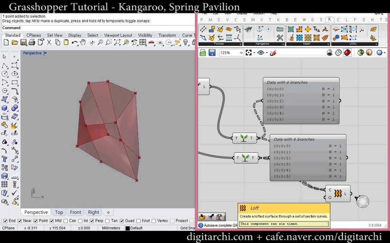Click the Kangaroo Settings wrench icon
The image size is (390, 243).
point(280,38)
